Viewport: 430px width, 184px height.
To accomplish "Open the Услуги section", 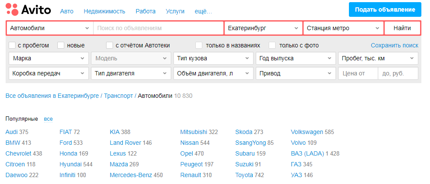I will [175, 12].
